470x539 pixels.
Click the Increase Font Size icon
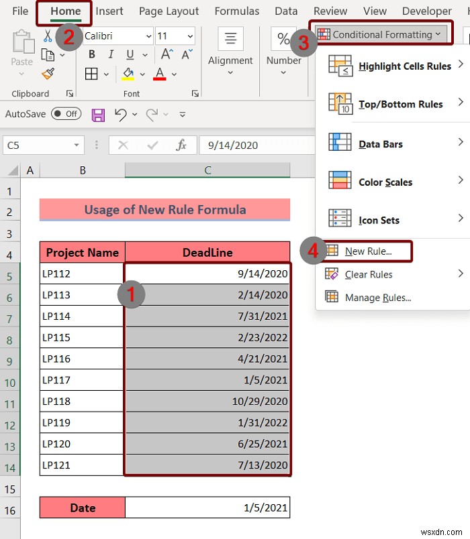coord(167,54)
